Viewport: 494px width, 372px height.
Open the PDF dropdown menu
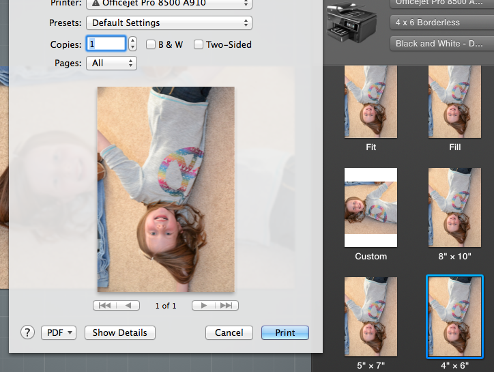pyautogui.click(x=59, y=332)
